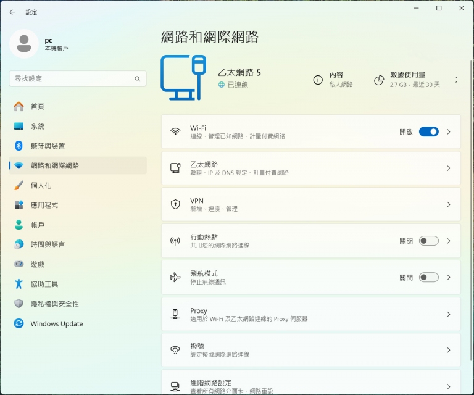Open the 撥號 settings row
Image resolution: width=474 pixels, height=395 pixels.
(311, 350)
